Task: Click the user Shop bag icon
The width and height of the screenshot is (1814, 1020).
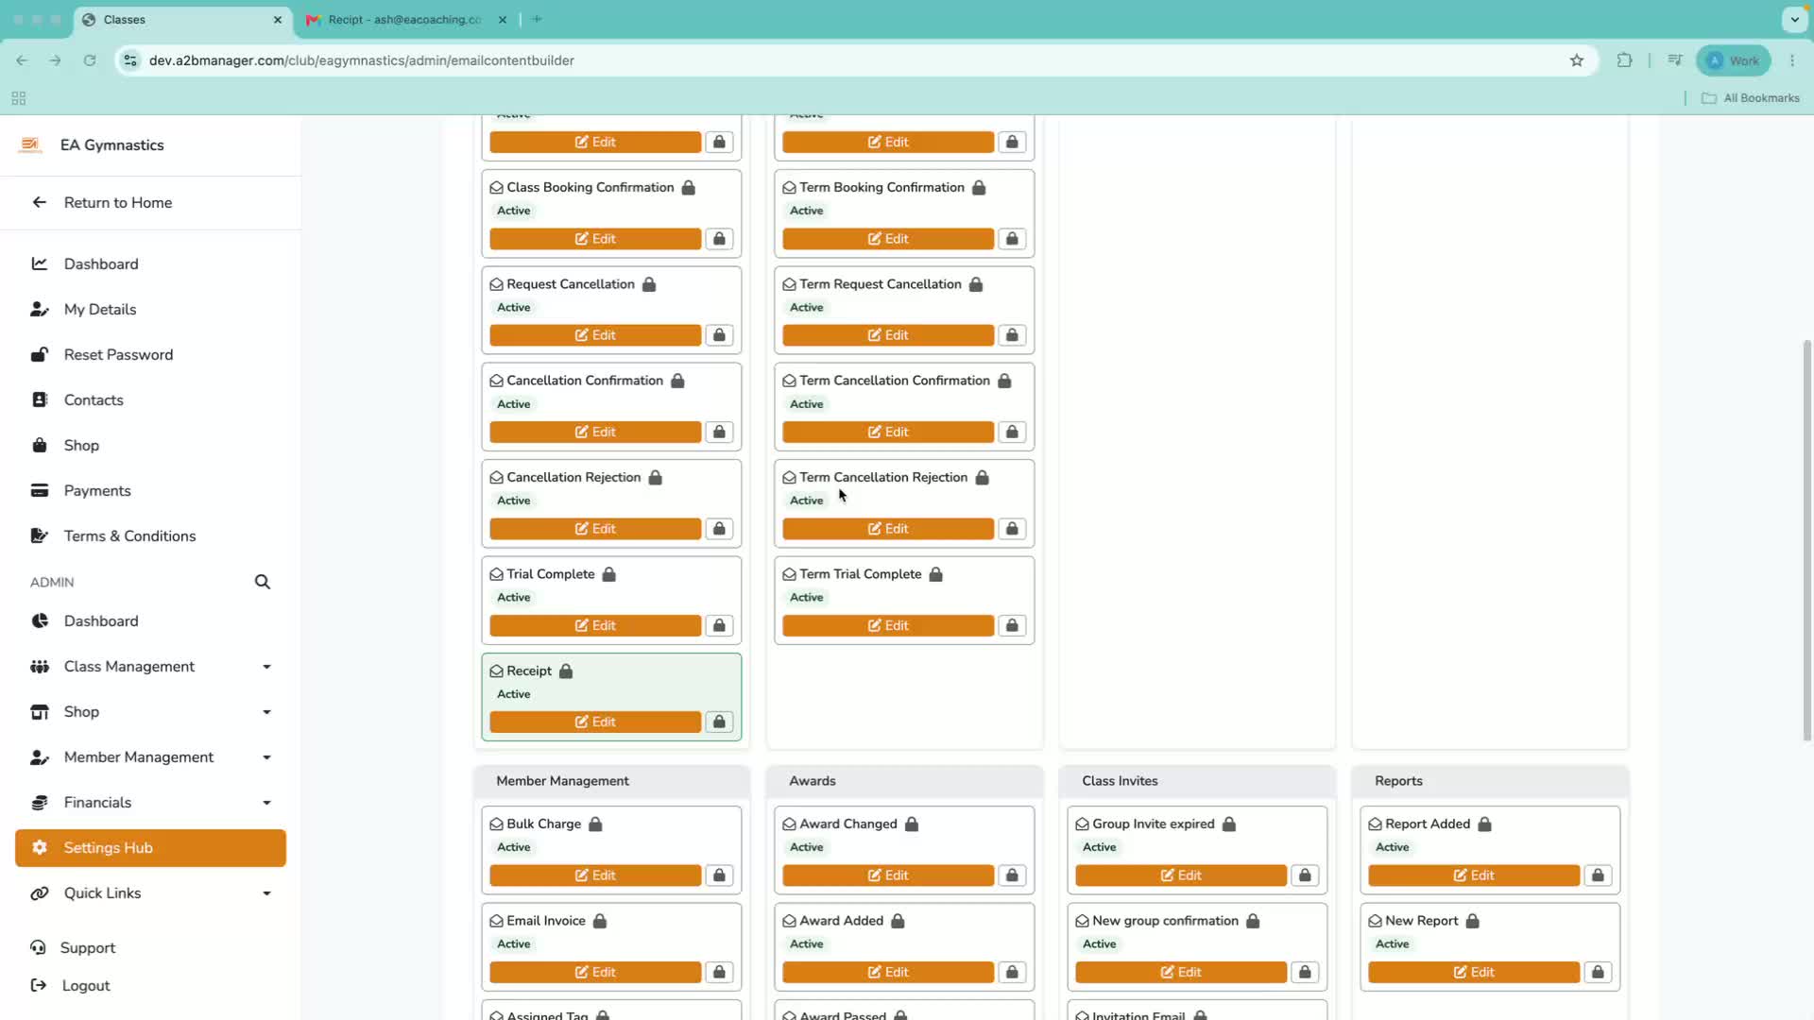Action: point(40,445)
